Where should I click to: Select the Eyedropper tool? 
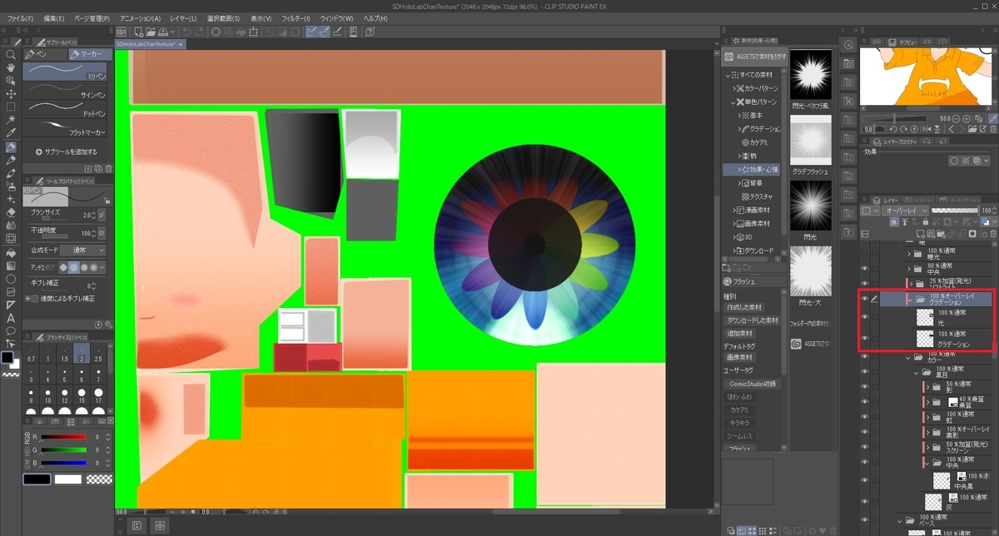tap(11, 134)
